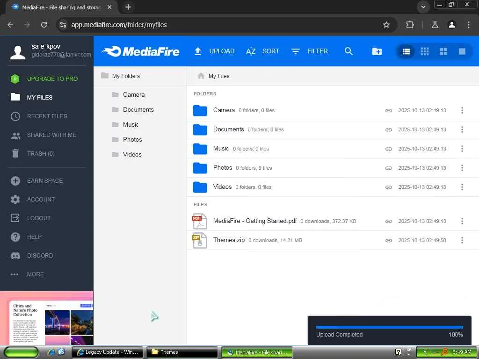The width and height of the screenshot is (479, 359).
Task: Click the Themes.zip file name
Action: [x=229, y=240]
